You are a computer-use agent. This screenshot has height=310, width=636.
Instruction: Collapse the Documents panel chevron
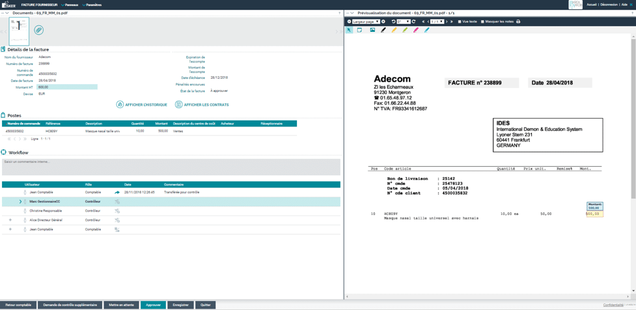point(7,13)
